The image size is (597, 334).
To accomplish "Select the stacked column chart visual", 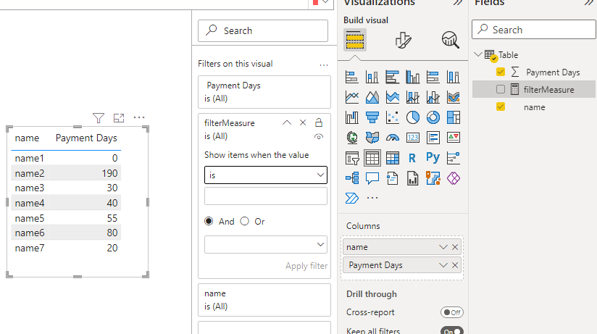I will coord(372,77).
